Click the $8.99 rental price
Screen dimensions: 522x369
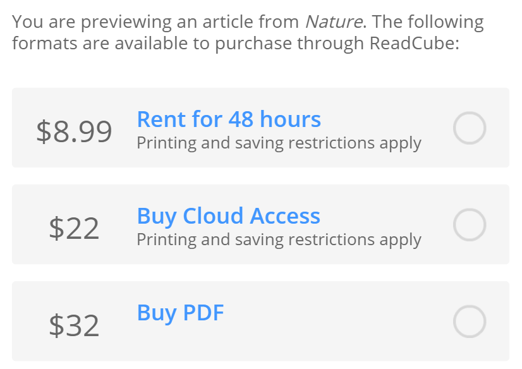coord(74,131)
